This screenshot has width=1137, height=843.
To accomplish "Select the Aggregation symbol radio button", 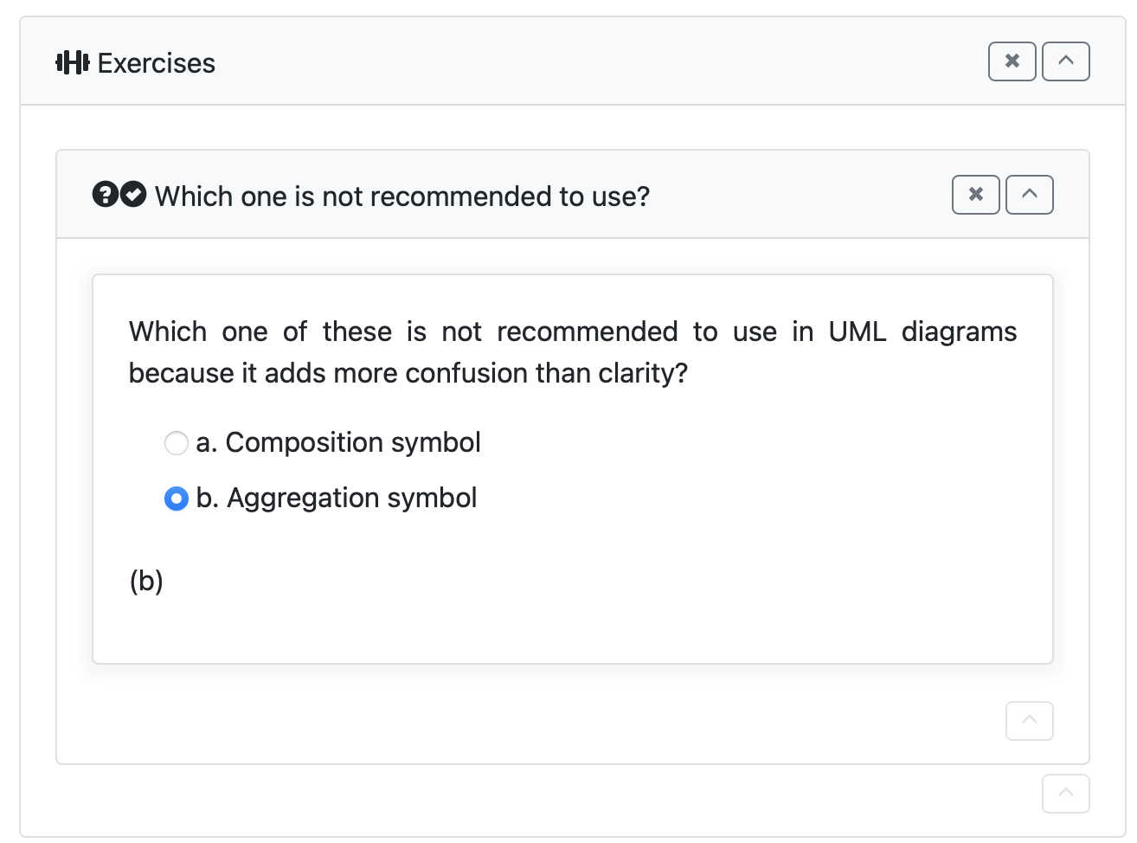I will tap(177, 499).
